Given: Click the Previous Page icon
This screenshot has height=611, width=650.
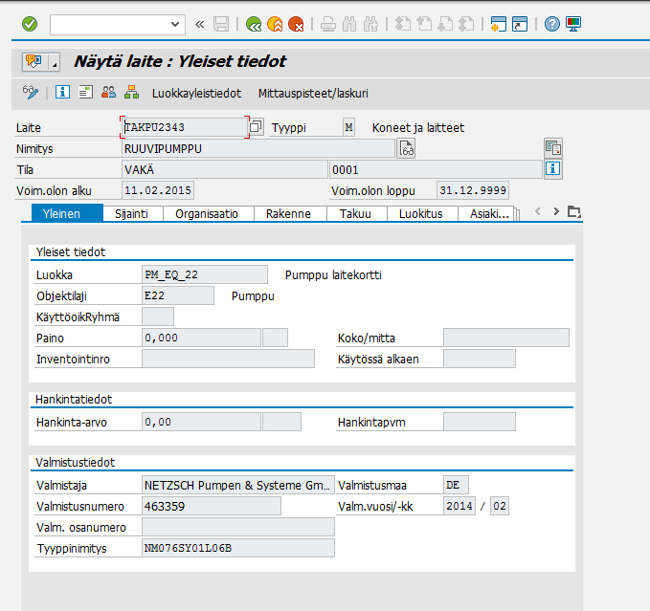Looking at the screenshot, I should [424, 25].
